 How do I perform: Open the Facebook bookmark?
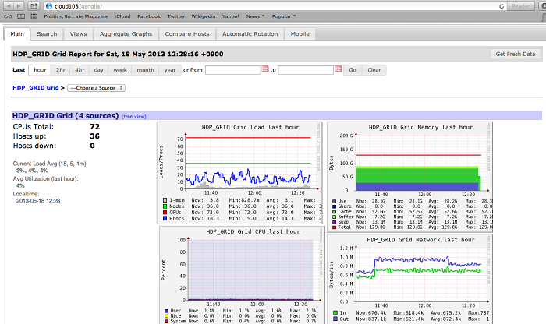149,16
